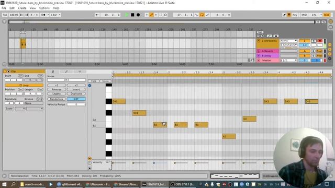Open the View menu
This screenshot has height=188, width=335.
tap(32, 8)
